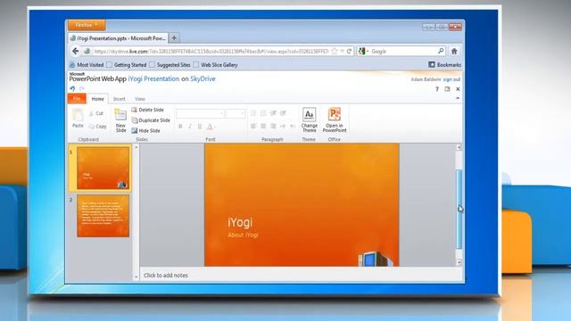Open Web Slice Gallery bookmark
The image size is (571, 321).
[215, 65]
